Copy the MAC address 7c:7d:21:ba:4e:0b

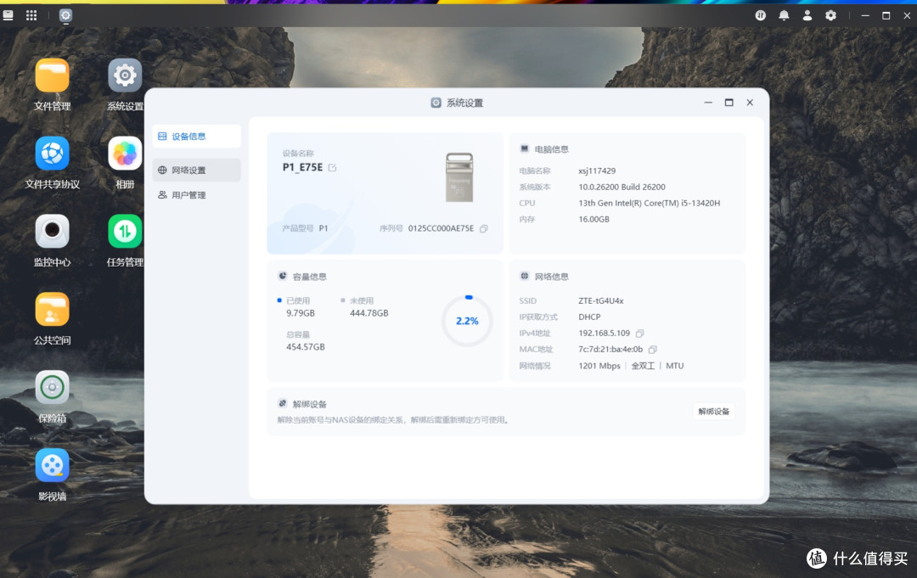(x=653, y=350)
